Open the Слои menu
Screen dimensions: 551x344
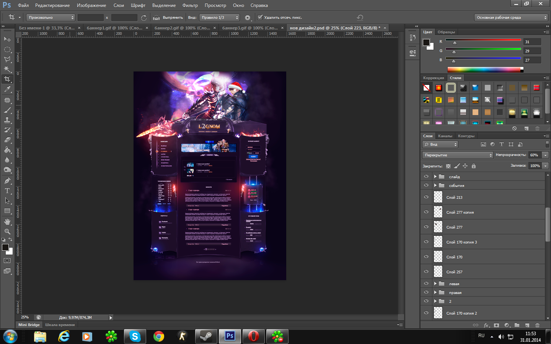pyautogui.click(x=119, y=5)
